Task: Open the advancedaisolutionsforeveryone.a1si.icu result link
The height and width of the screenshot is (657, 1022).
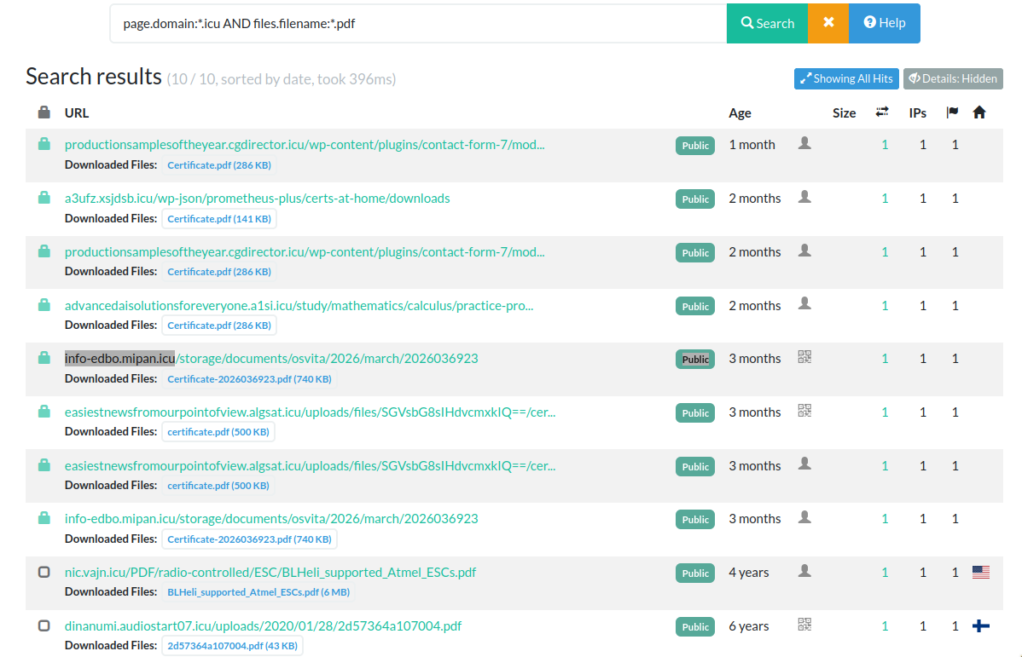Action: click(299, 305)
